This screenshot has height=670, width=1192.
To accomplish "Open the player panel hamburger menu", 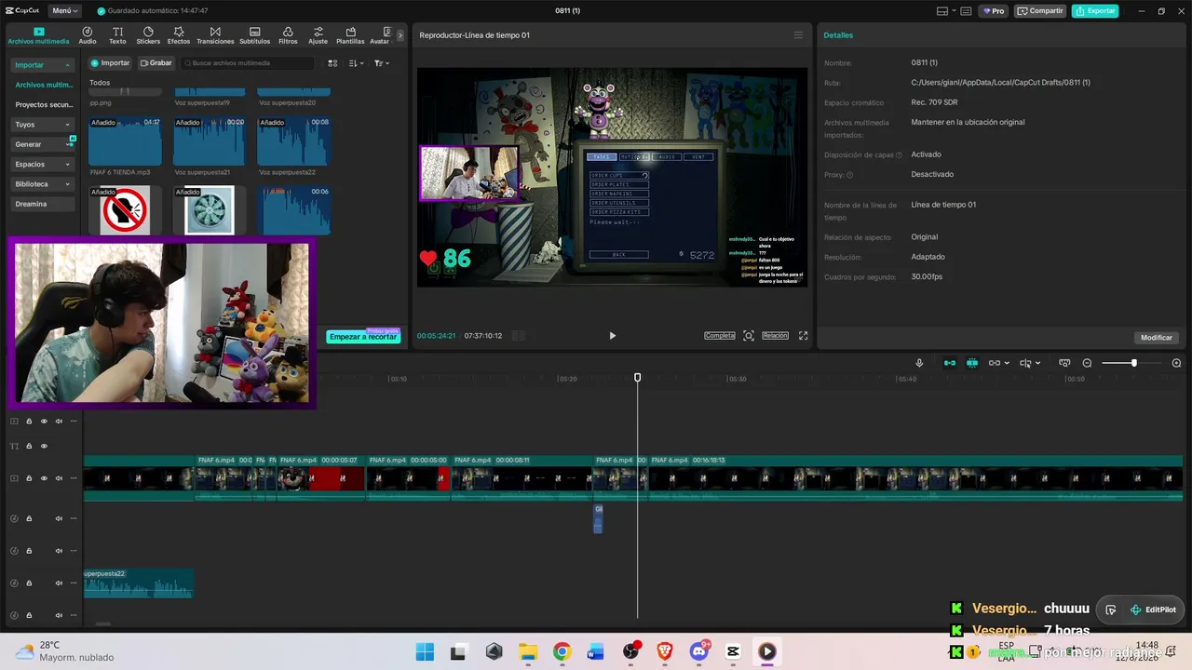I will [x=798, y=35].
